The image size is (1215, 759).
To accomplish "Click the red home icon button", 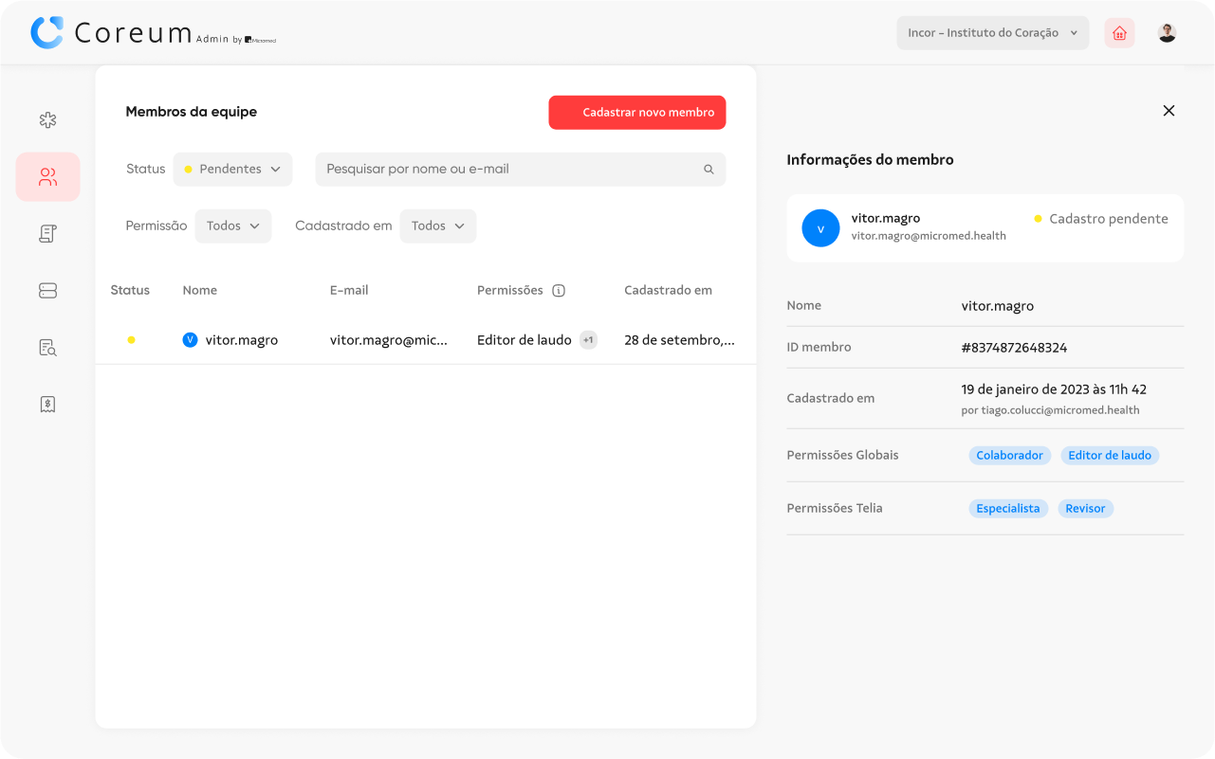I will 1119,33.
